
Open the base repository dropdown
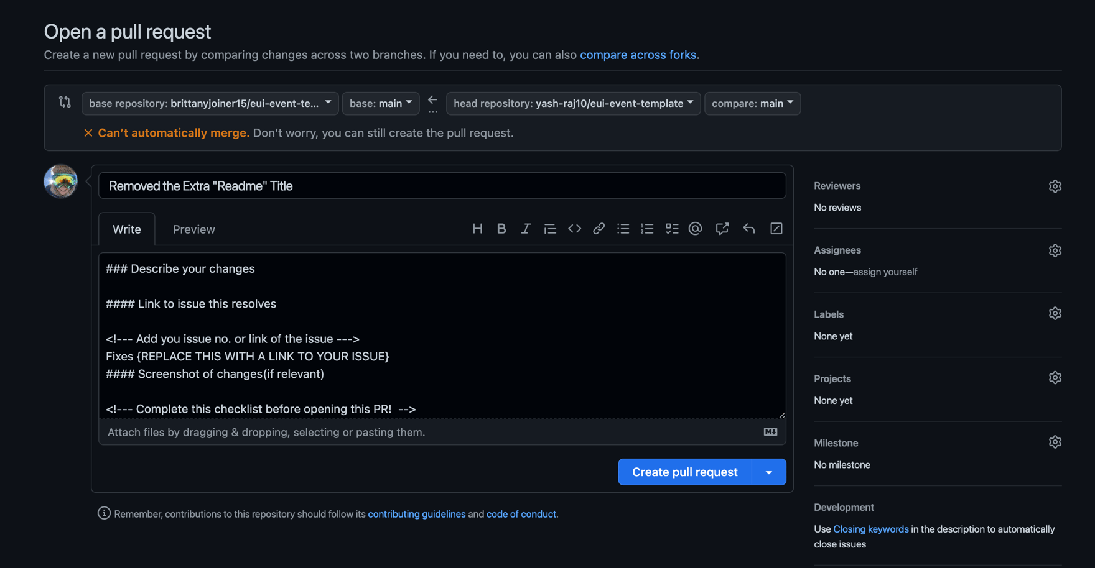pyautogui.click(x=210, y=103)
